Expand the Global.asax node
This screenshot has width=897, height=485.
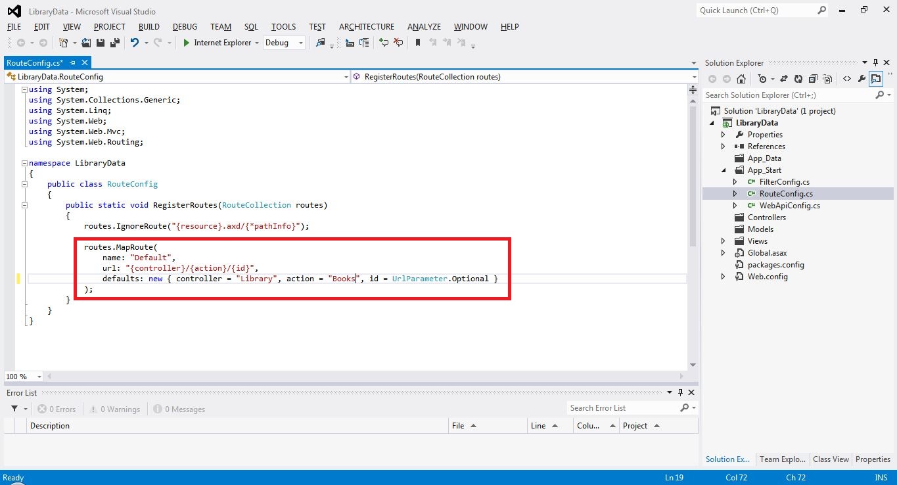[x=724, y=253]
